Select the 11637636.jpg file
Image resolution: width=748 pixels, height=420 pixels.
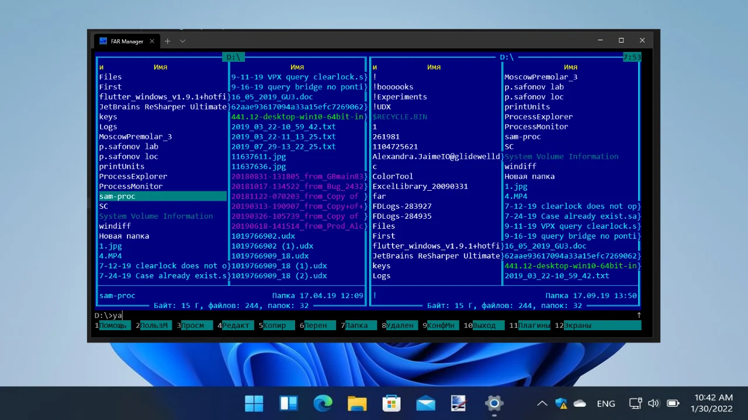(x=258, y=166)
